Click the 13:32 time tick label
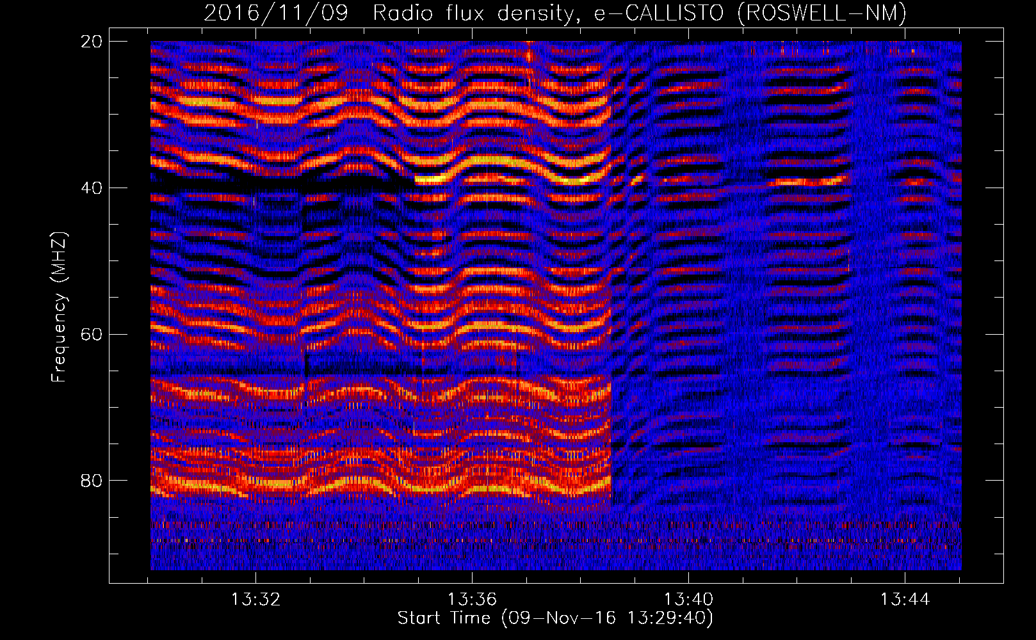 pyautogui.click(x=255, y=600)
